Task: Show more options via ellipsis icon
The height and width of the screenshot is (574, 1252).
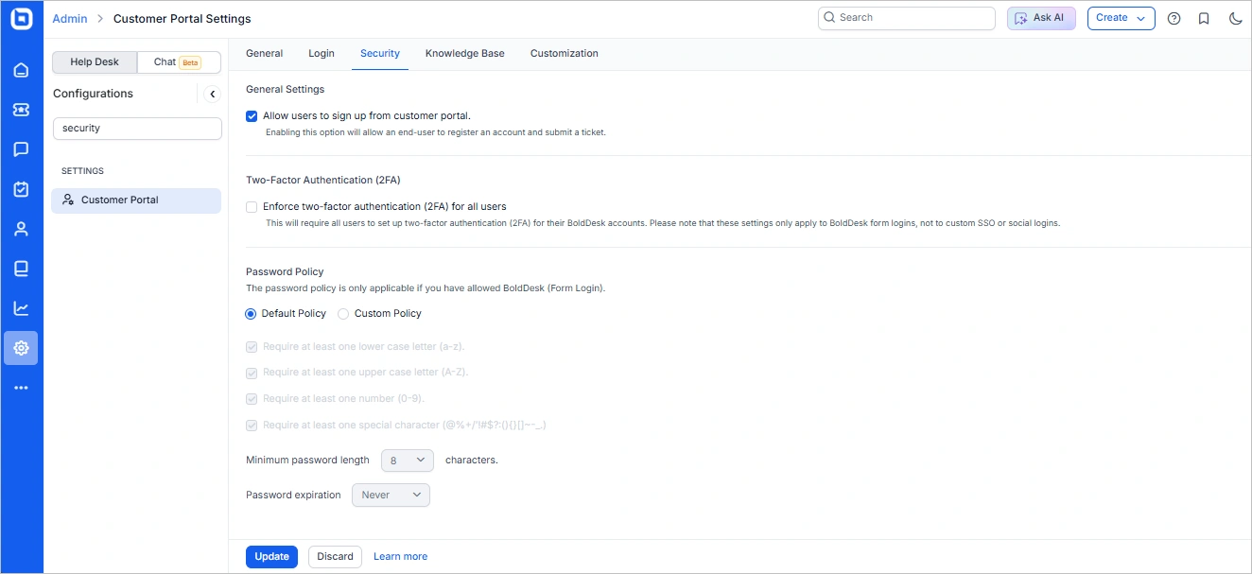Action: click(x=21, y=388)
